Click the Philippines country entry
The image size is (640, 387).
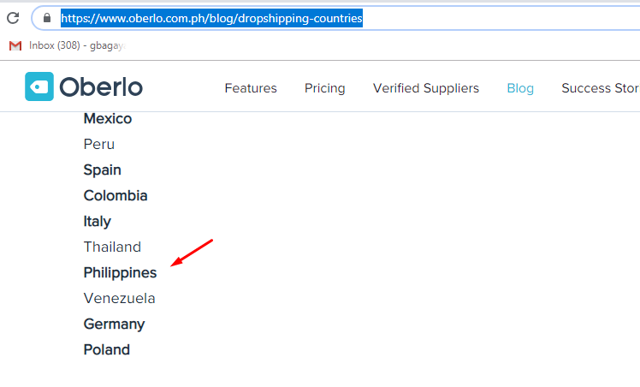pos(120,272)
